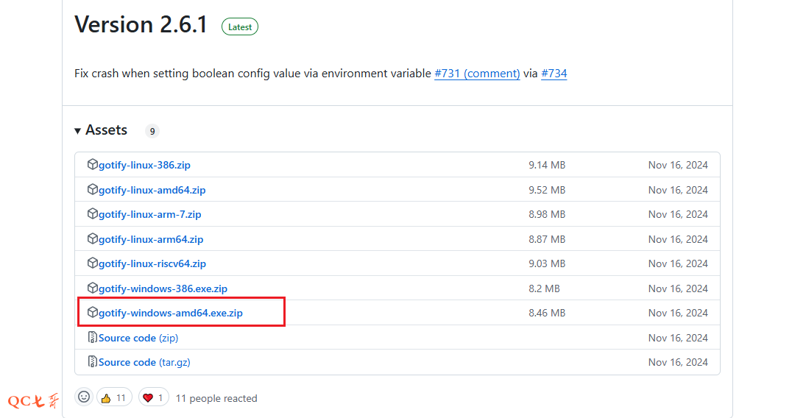Click the Latest release badge
806x418 pixels.
pos(240,27)
